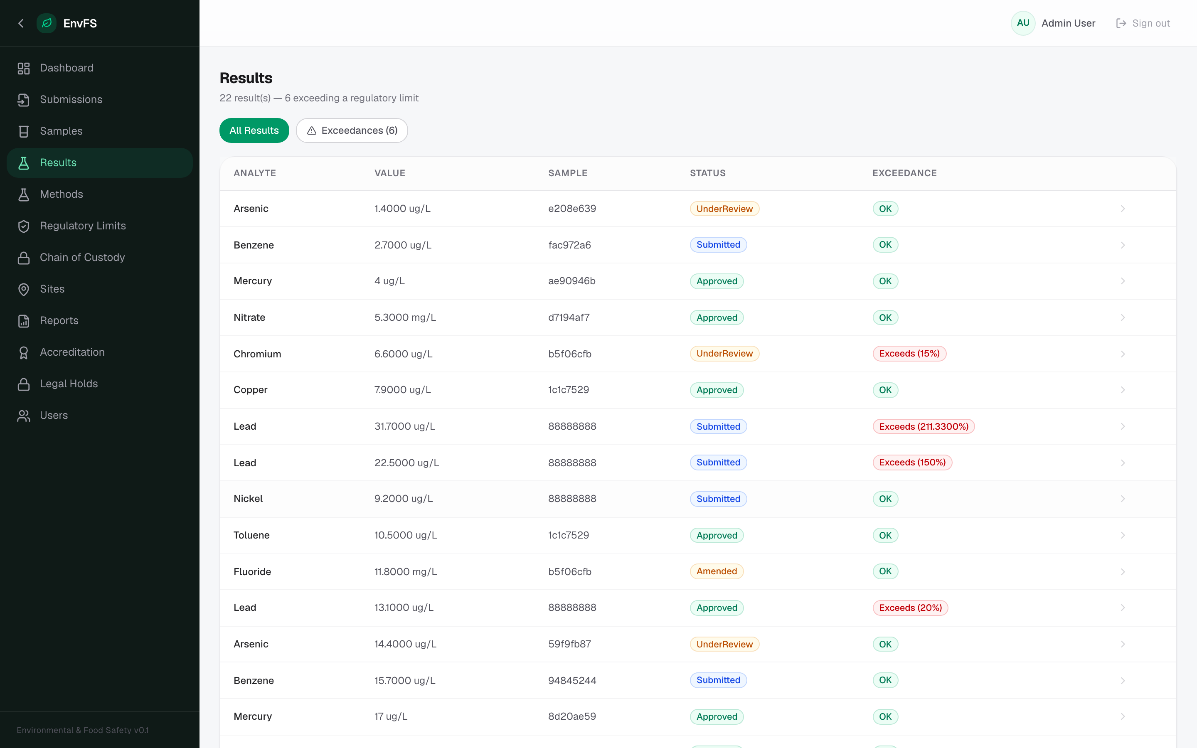This screenshot has height=748, width=1197.
Task: Navigate to Chain of Custody
Action: click(100, 258)
